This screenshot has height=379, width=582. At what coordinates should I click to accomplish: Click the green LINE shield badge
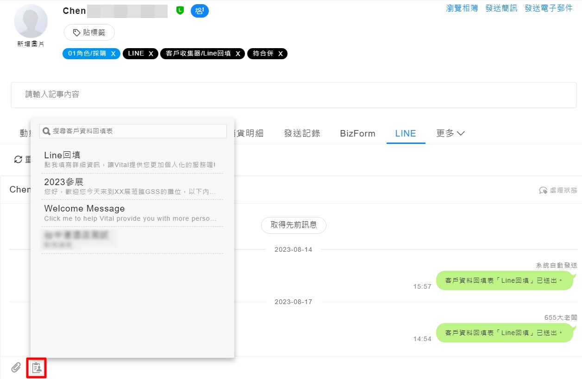[180, 11]
